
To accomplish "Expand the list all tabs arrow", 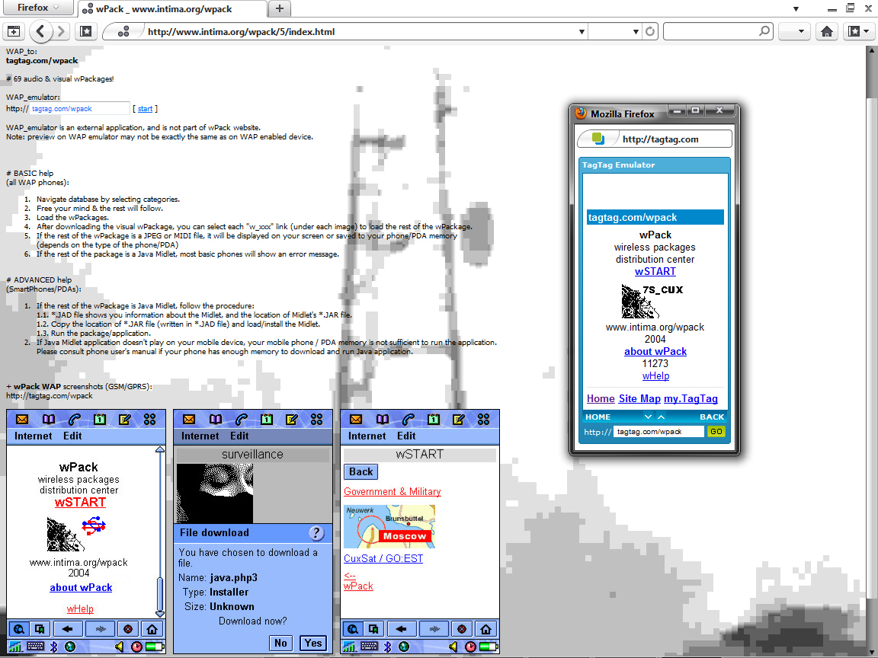I will [796, 9].
